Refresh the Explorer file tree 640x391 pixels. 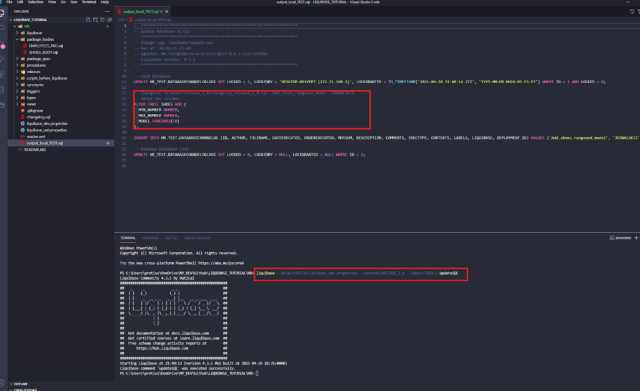coord(102,19)
